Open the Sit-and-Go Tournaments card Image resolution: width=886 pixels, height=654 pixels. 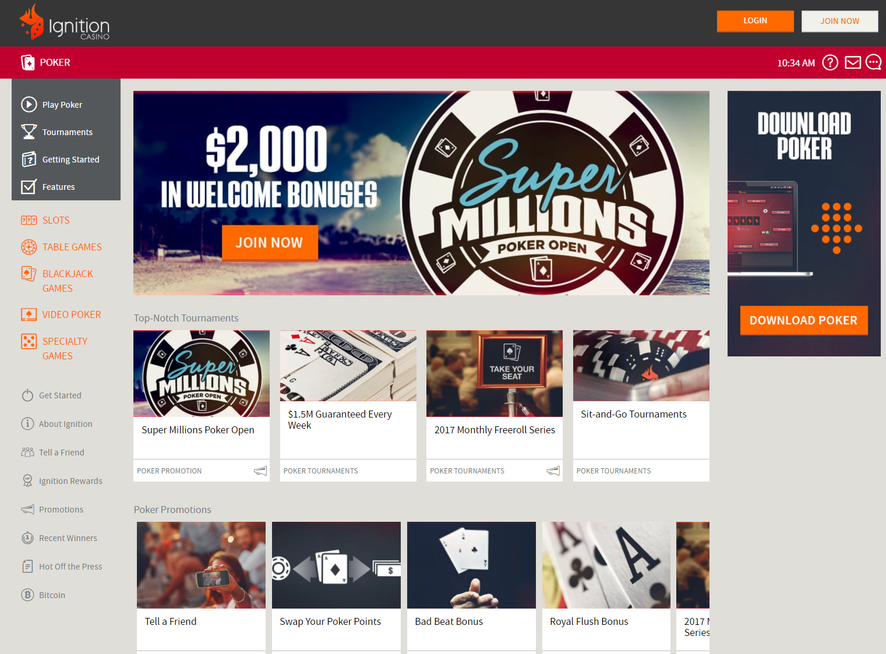641,406
